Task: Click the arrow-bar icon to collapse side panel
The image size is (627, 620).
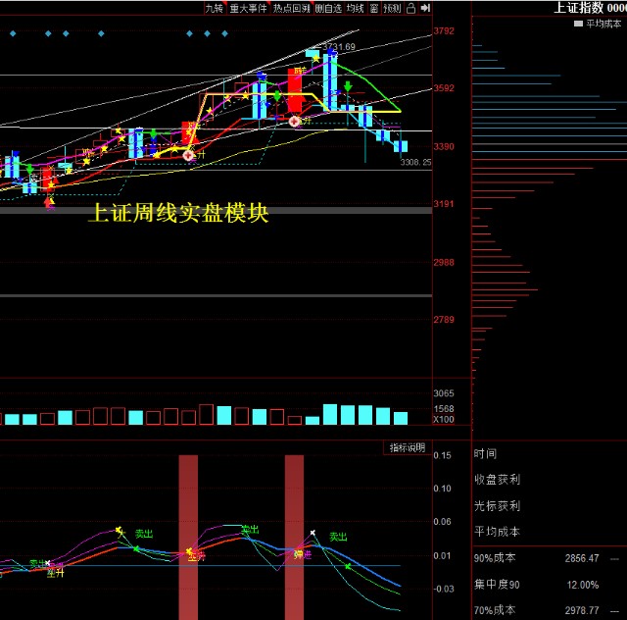Action: [425, 8]
